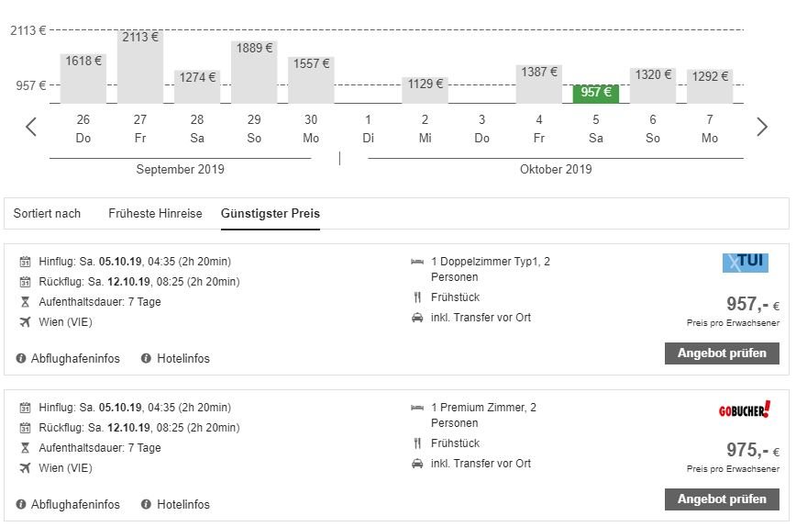Open Hotelinfos of the TUI offer

pyautogui.click(x=182, y=358)
